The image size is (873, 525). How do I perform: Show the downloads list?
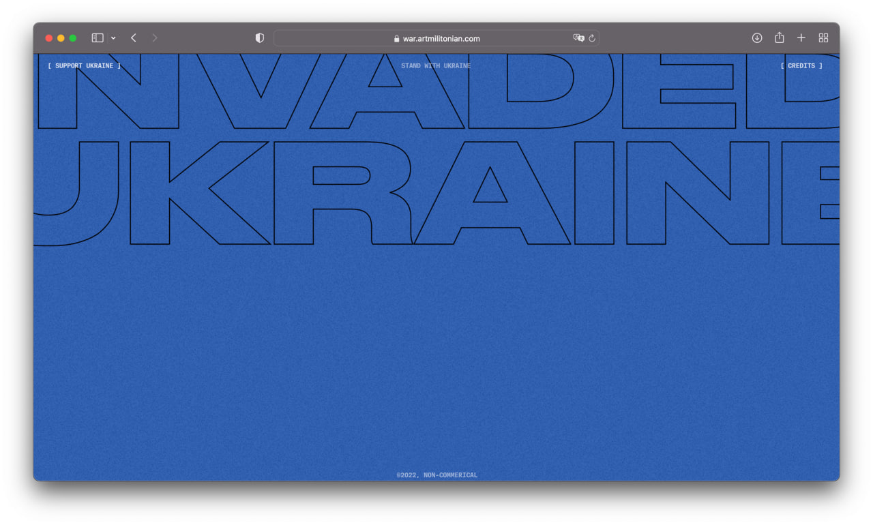coord(757,38)
